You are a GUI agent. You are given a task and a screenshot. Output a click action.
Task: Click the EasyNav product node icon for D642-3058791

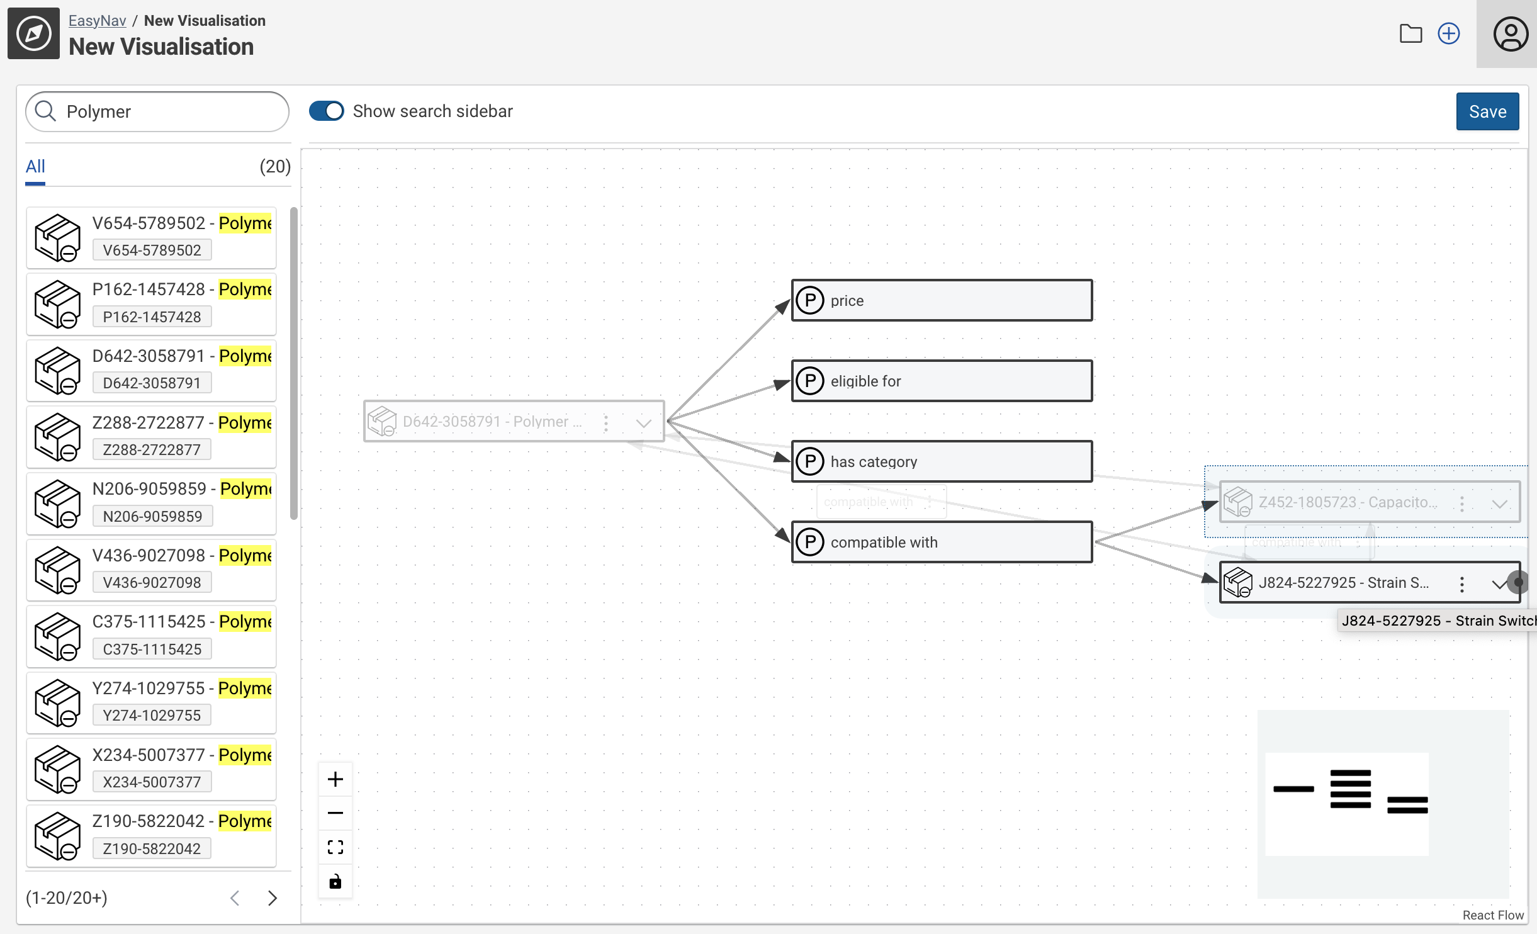pos(384,422)
